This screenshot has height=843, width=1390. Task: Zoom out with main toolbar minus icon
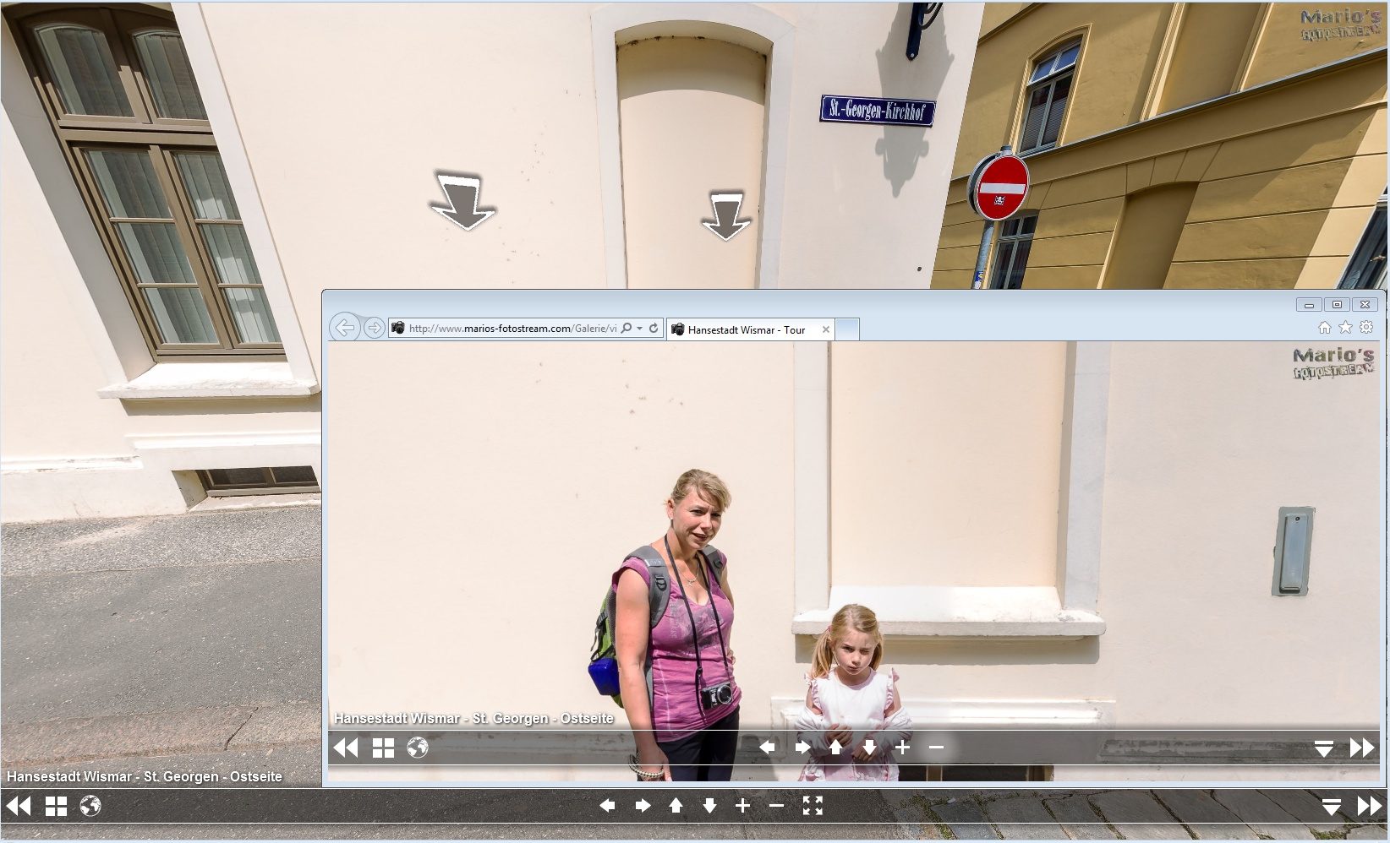point(776,806)
